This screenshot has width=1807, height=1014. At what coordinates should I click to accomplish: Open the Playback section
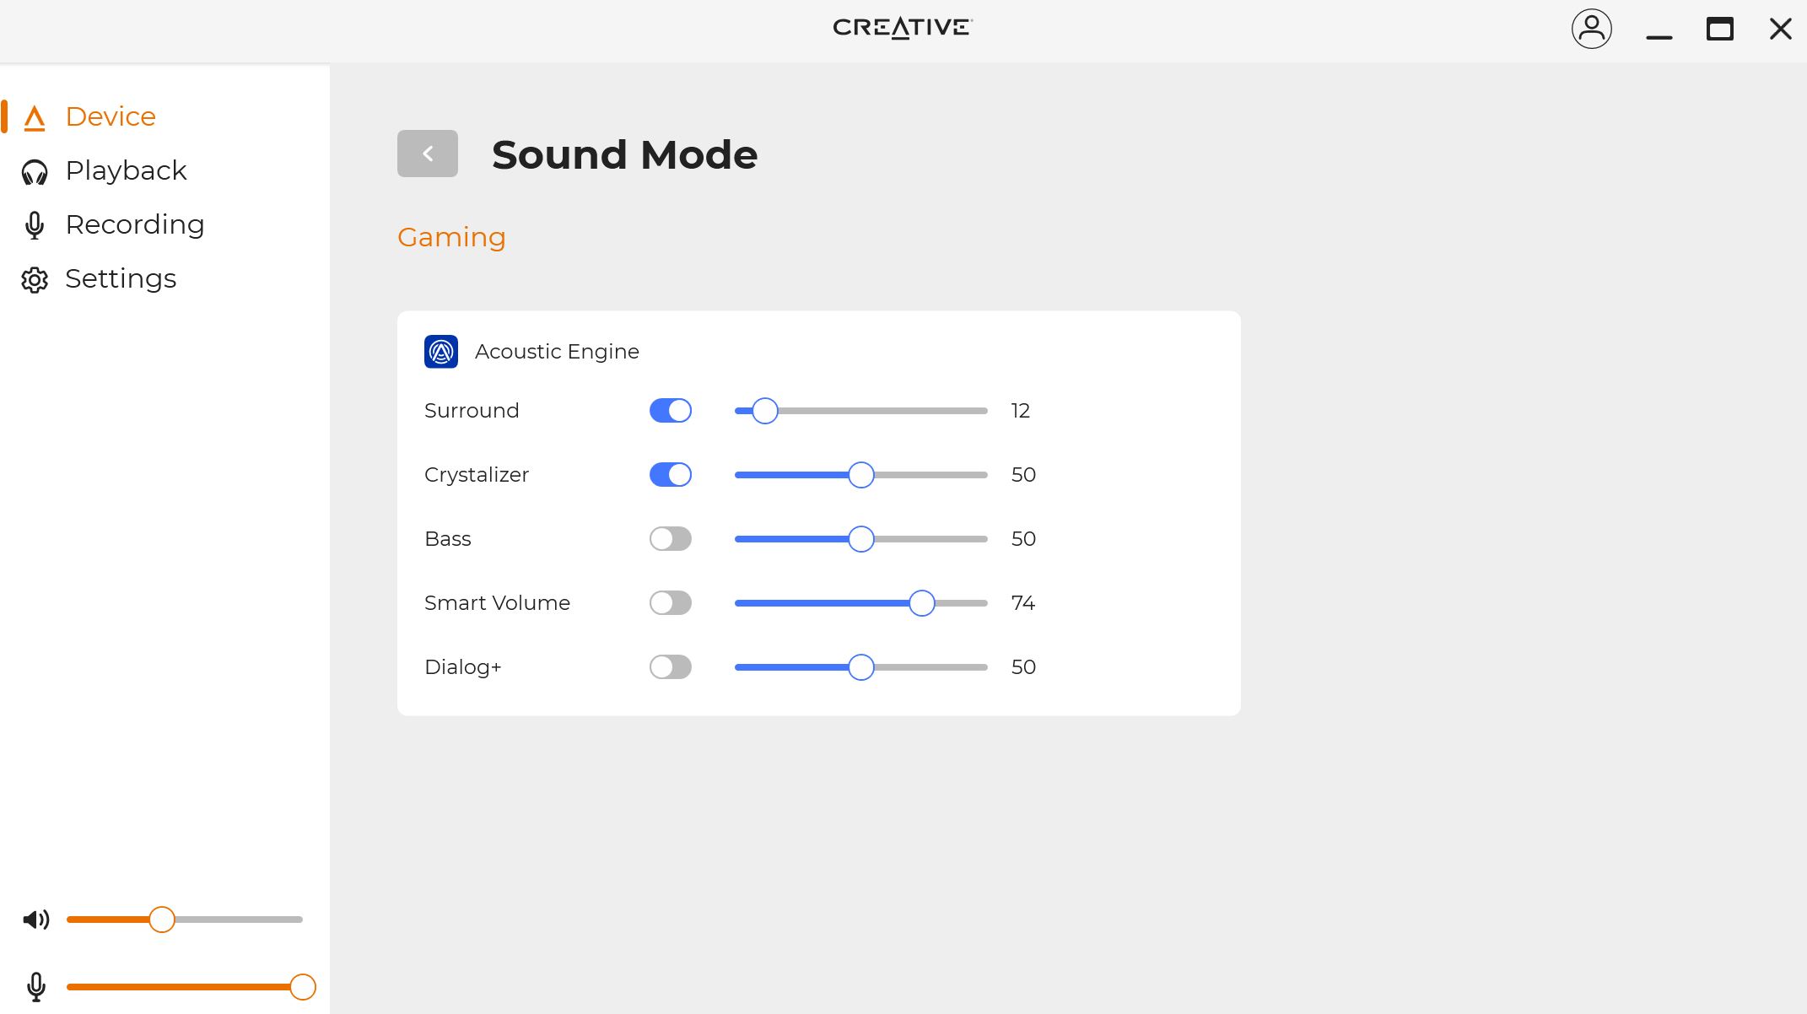(126, 171)
